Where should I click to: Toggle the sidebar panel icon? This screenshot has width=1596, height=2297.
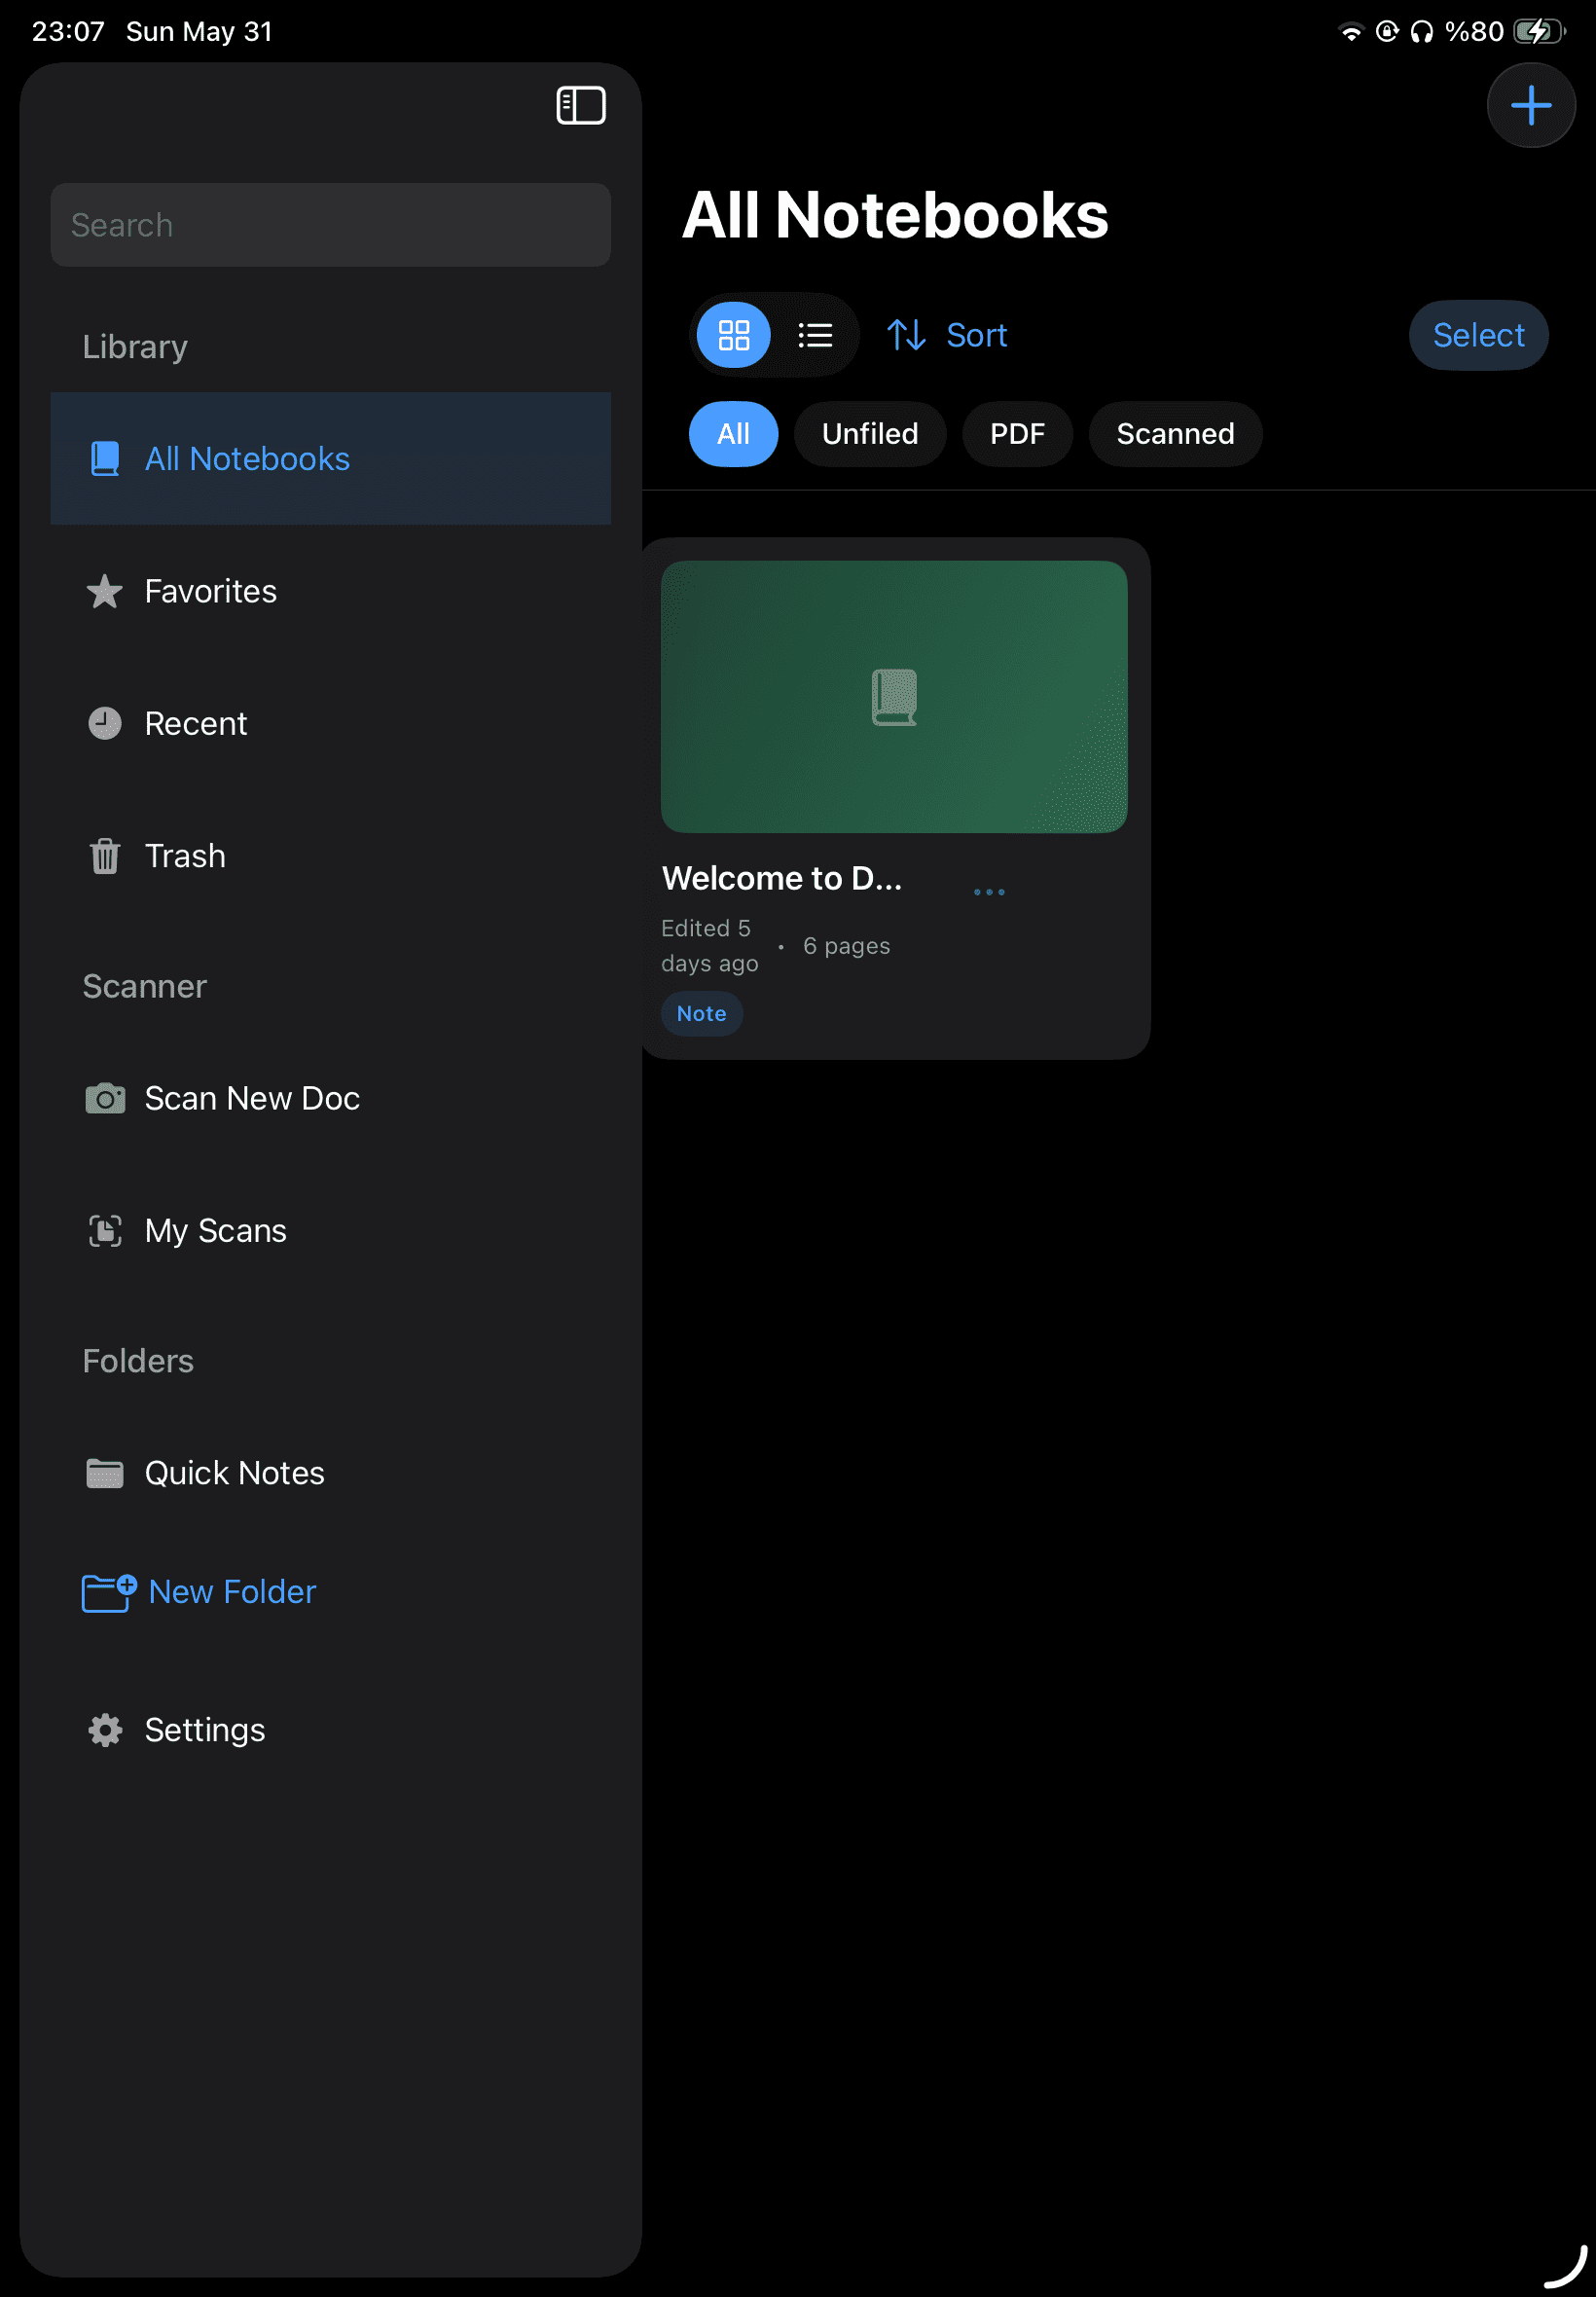point(581,105)
